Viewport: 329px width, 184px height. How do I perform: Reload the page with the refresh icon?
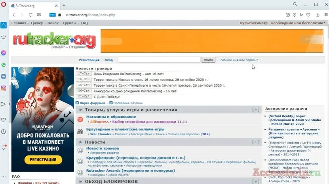[30, 15]
